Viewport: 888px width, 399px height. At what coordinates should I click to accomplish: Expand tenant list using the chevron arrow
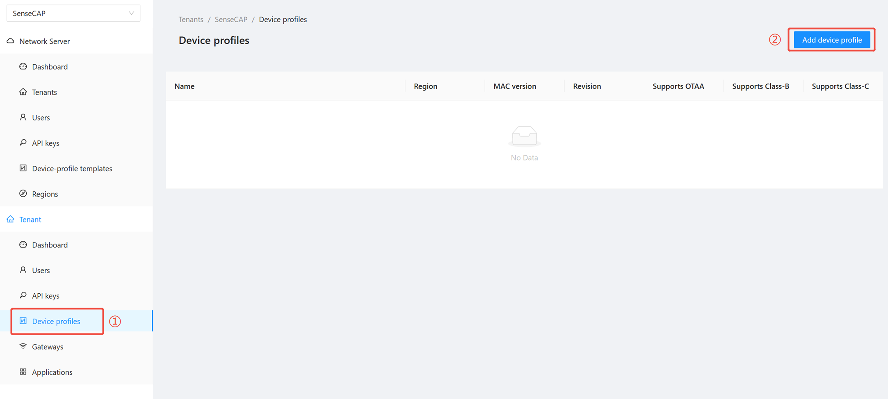(x=131, y=14)
